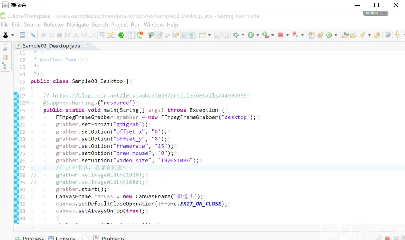This screenshot has width=405, height=240.
Task: Click the Run with Coverage icon
Action: point(265,35)
